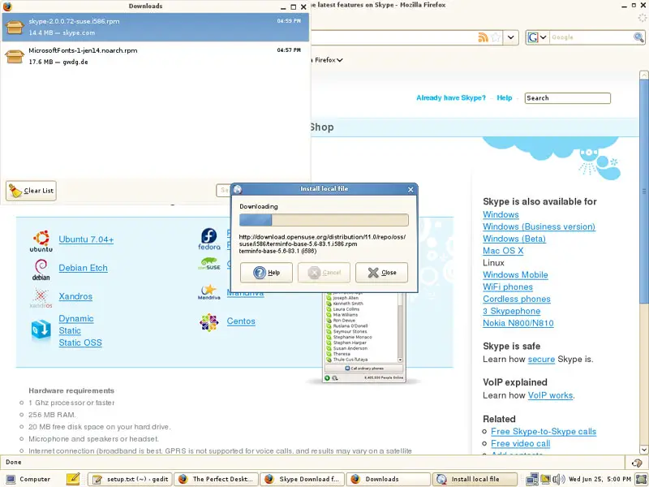Open the Windows (Business version) link

(x=539, y=226)
